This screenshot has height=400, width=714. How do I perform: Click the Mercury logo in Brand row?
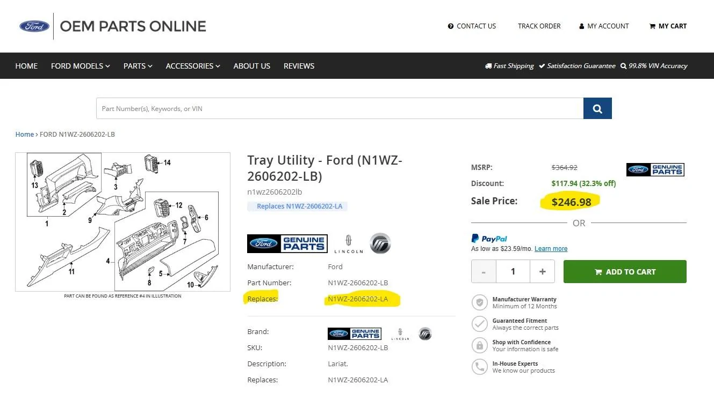(425, 334)
